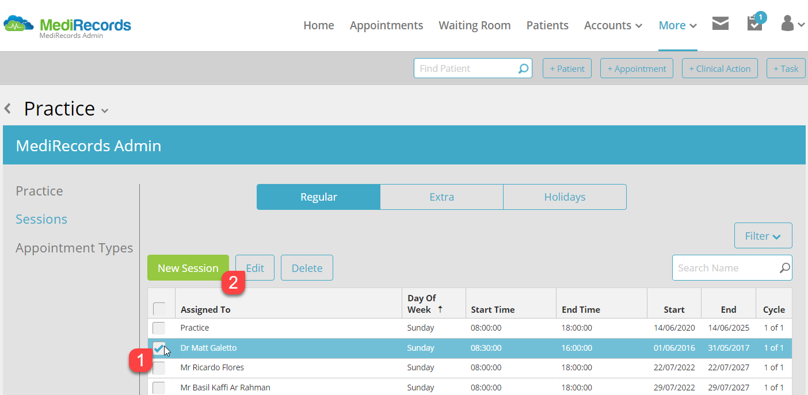Click the + Appointment button
808x395 pixels.
coord(637,68)
